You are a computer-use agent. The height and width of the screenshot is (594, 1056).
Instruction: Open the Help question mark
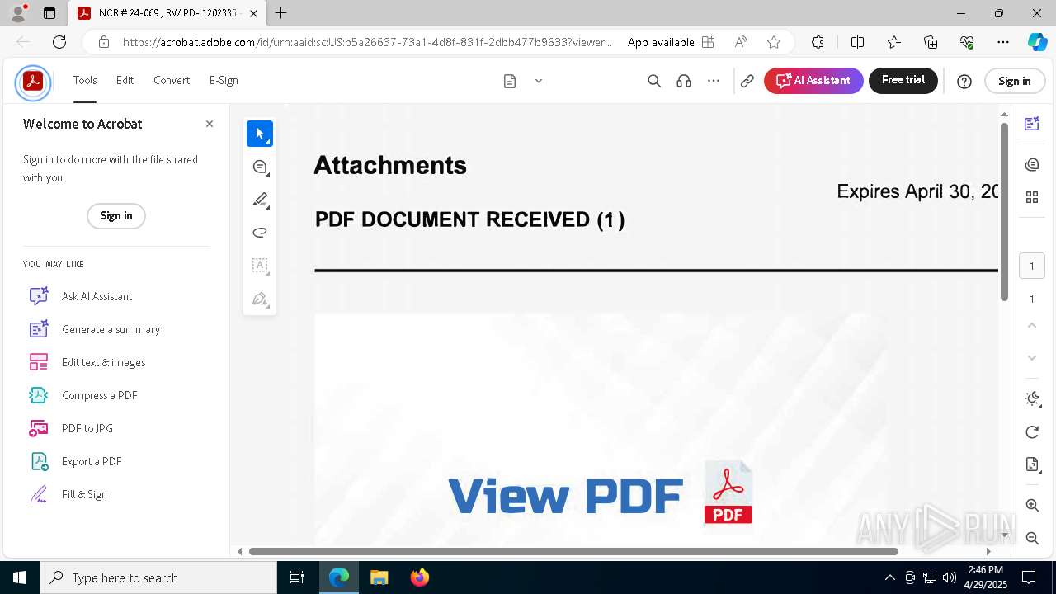point(964,81)
